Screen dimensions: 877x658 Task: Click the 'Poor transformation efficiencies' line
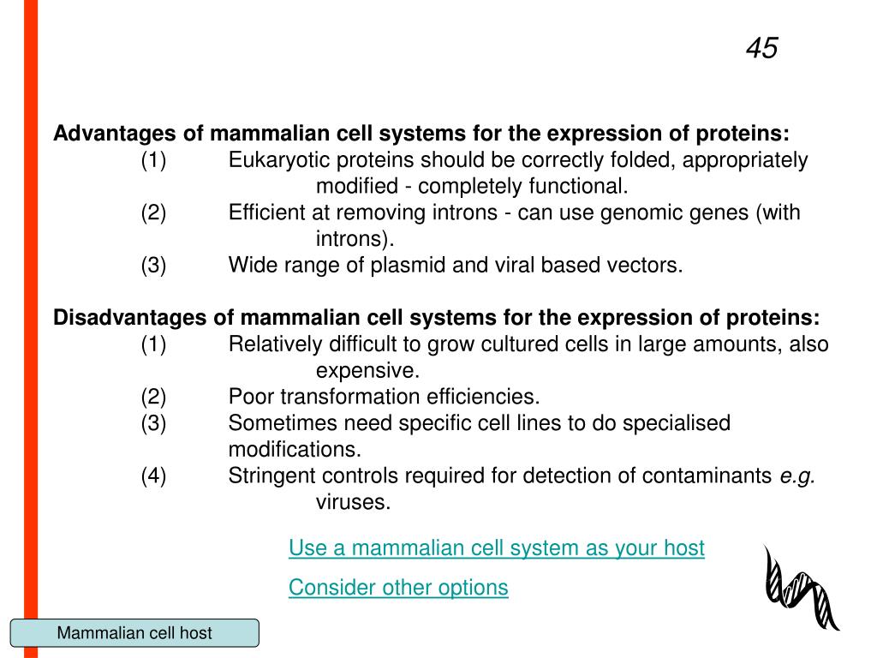384,397
